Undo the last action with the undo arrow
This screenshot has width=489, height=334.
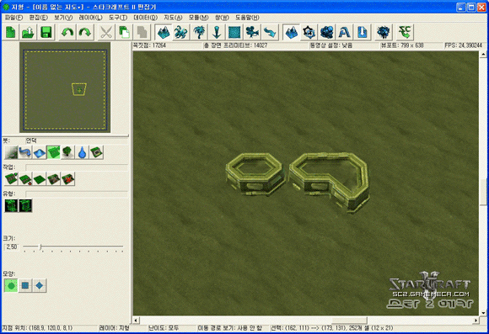point(67,32)
